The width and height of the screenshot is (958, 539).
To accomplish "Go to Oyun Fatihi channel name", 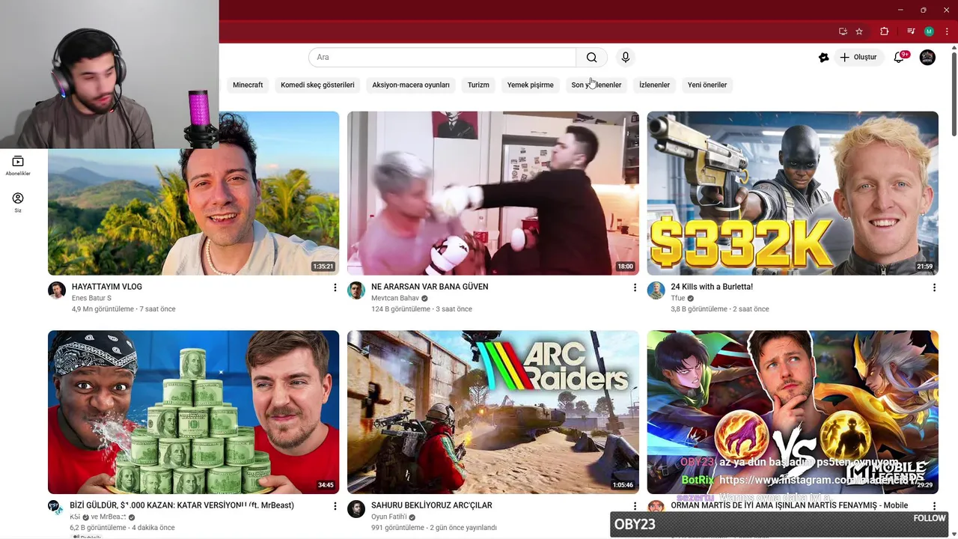I will 388,517.
